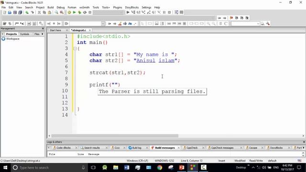
Task: Open the build target dropdown
Action: [x=109, y=12]
